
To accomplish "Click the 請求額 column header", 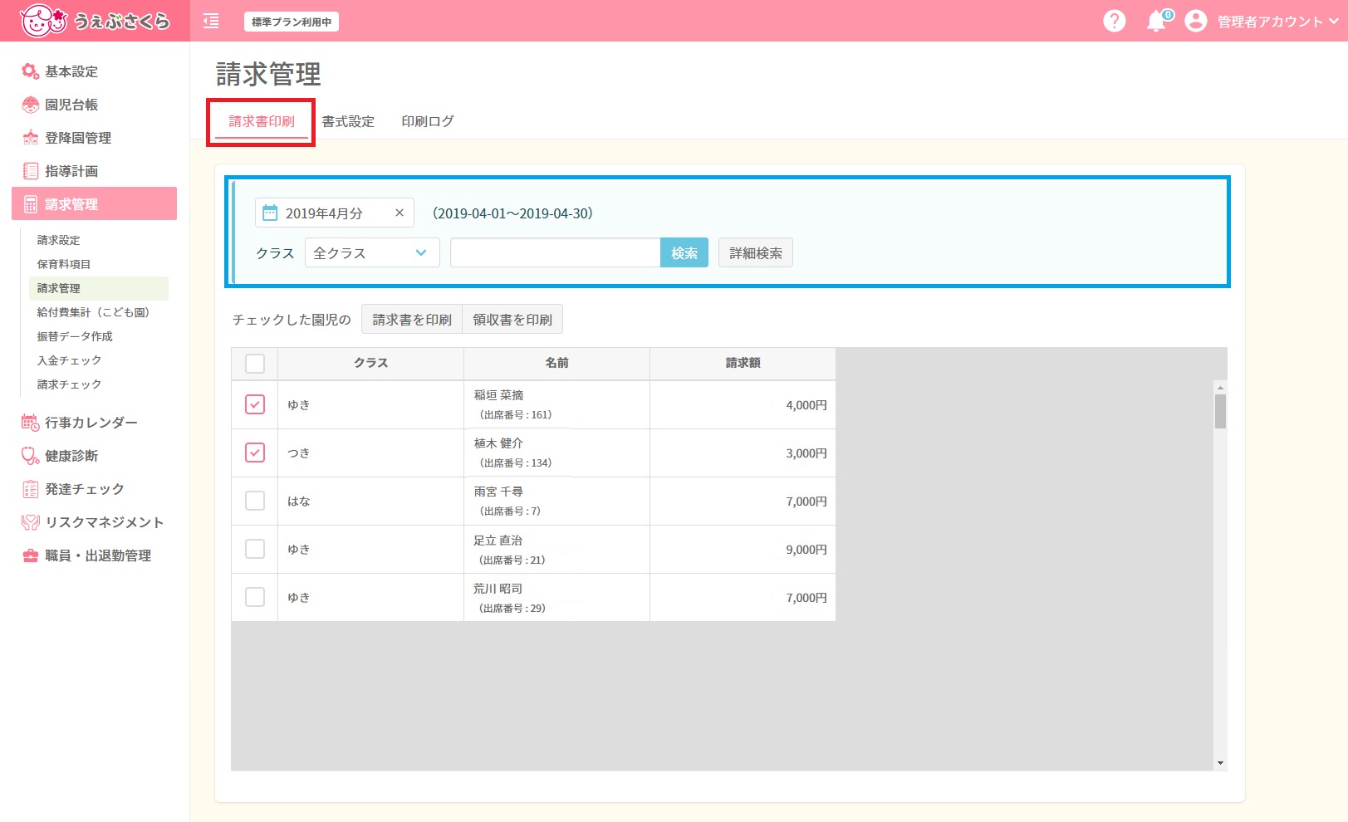I will 743,363.
